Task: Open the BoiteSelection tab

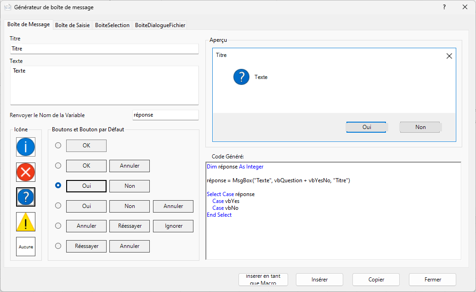Action: (112, 25)
